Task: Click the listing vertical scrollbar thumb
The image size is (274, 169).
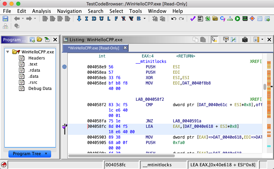Action: [x=265, y=87]
